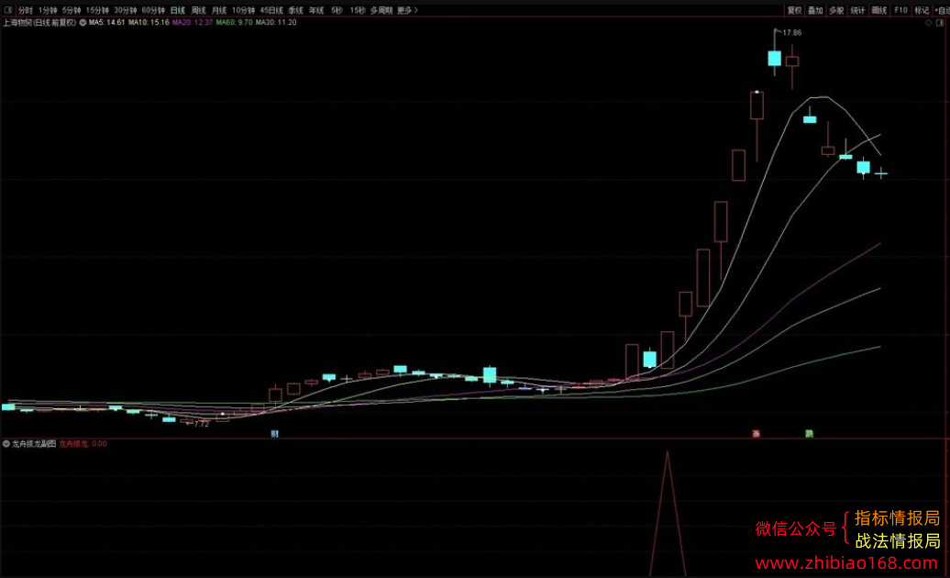The height and width of the screenshot is (578, 950).
Task: Select the 60分钟 period tab
Action: click(x=153, y=10)
